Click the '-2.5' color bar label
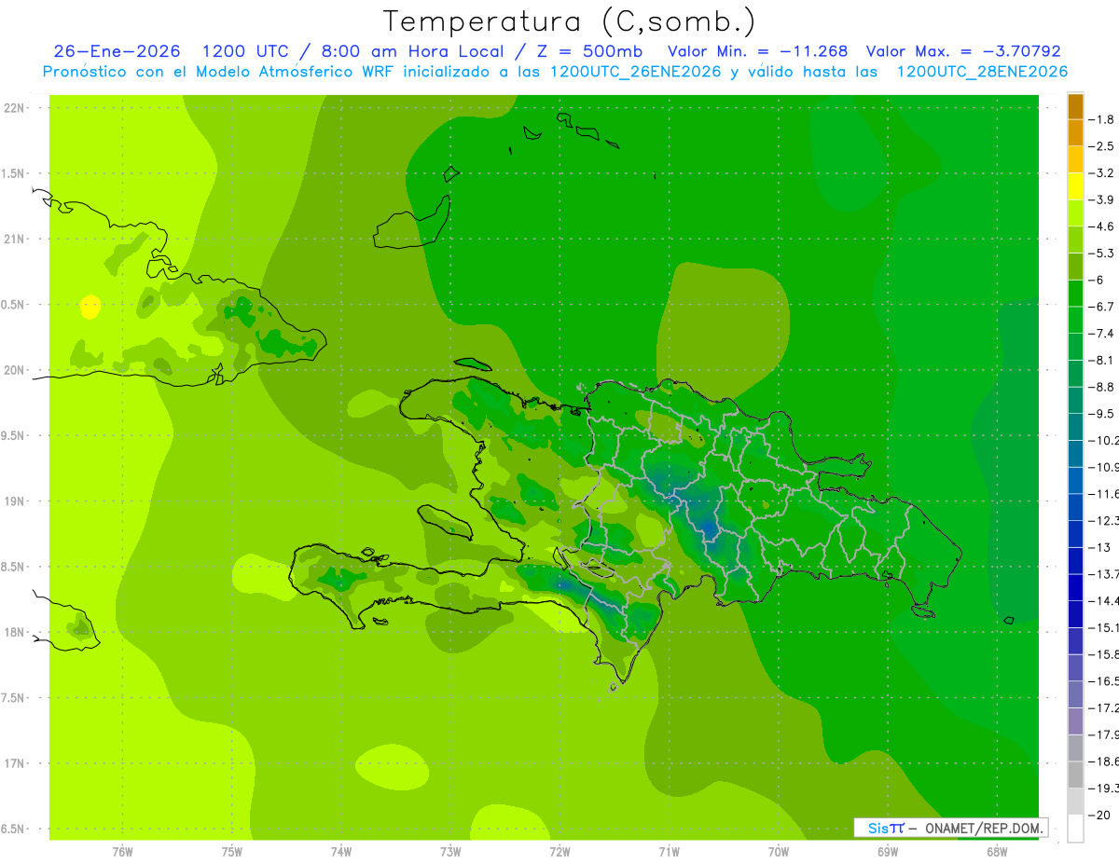Viewport: 1119px width, 864px height. click(1102, 146)
